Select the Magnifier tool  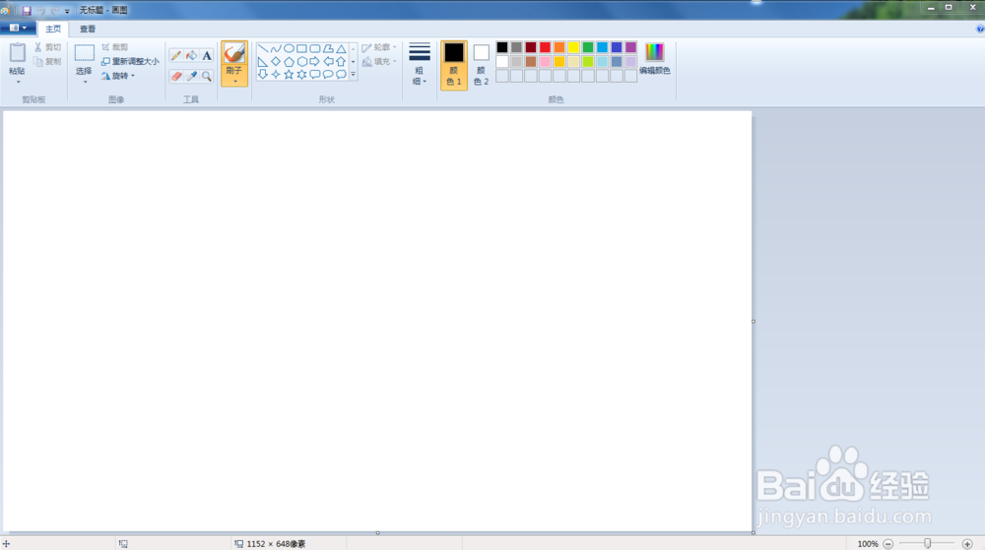pyautogui.click(x=207, y=76)
